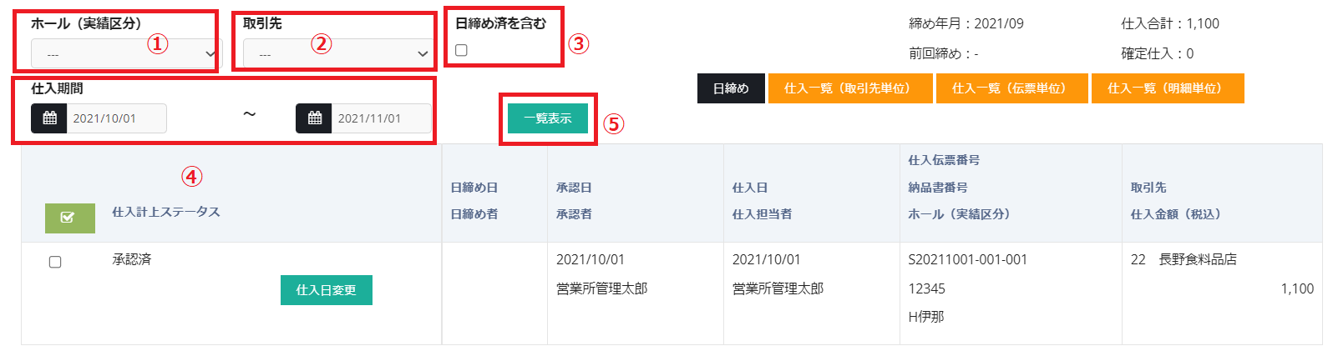Check the 承認済 row checkbox
Screen dimensions: 1328x356
(55, 262)
